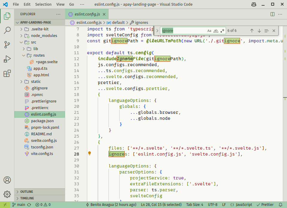Image resolution: width=287 pixels, height=208 pixels.
Task: Open the View menu
Action: [x=60, y=4]
